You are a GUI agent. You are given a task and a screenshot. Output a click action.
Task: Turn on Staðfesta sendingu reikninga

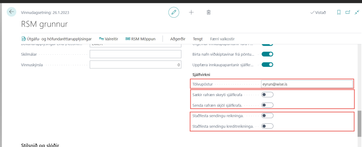pyautogui.click(x=267, y=115)
